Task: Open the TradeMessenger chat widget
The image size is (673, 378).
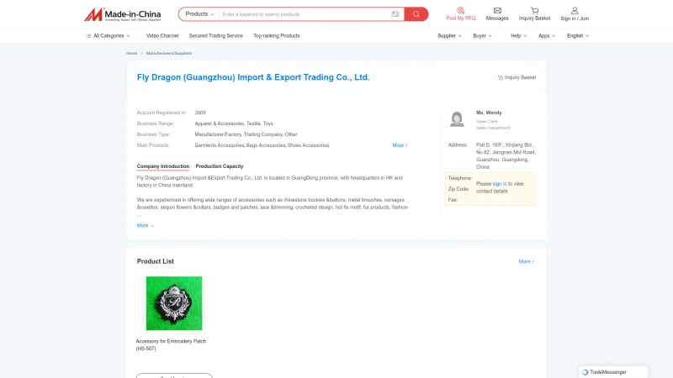Action: [613, 372]
